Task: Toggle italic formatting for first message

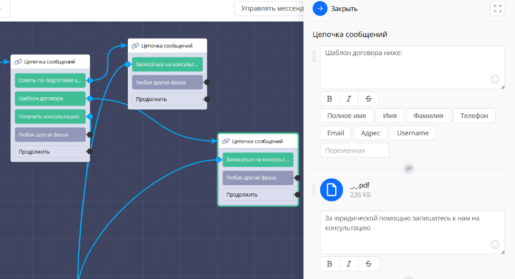Action: pyautogui.click(x=348, y=99)
